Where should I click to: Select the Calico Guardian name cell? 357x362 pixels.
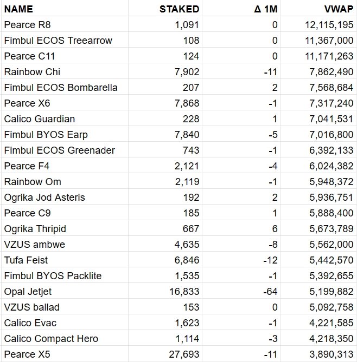39,119
